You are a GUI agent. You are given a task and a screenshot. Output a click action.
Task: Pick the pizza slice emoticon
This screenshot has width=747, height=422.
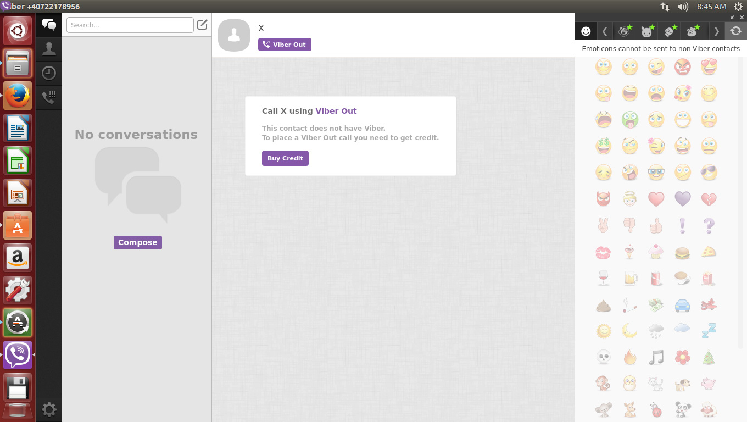(709, 252)
